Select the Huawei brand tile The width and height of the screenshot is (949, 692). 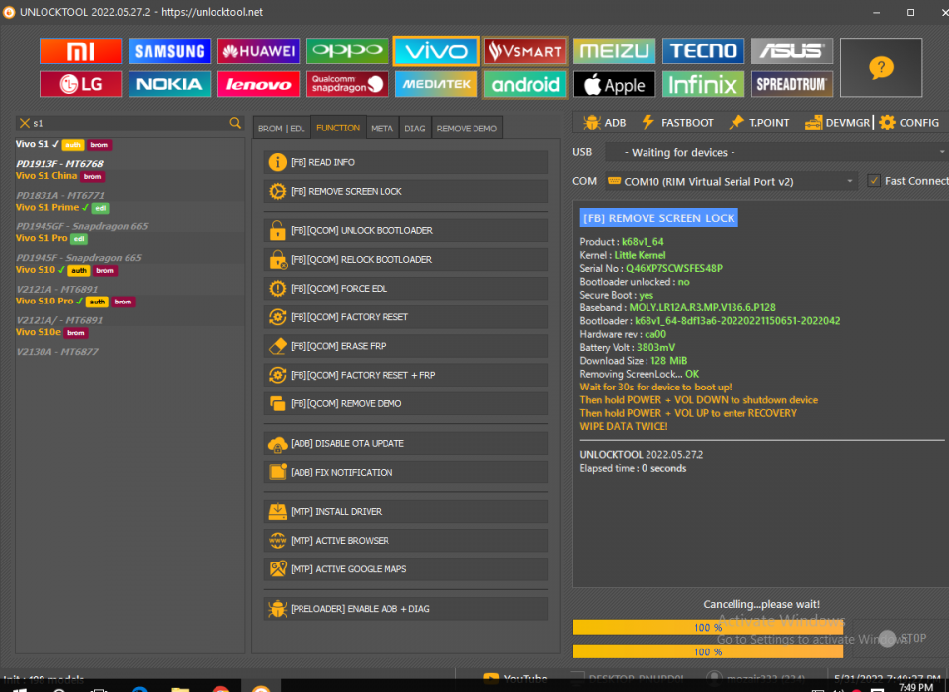tap(258, 51)
